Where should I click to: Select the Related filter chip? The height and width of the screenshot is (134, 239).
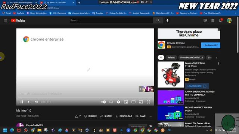(x=171, y=57)
